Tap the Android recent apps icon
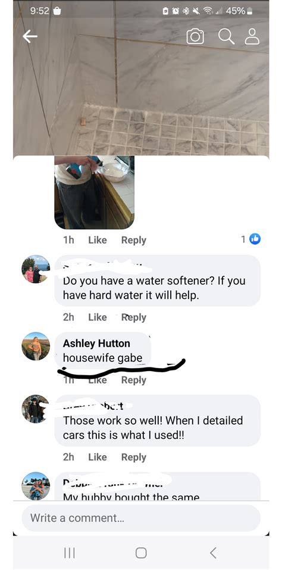Image resolution: width=282 pixels, height=570 pixels. [70, 553]
